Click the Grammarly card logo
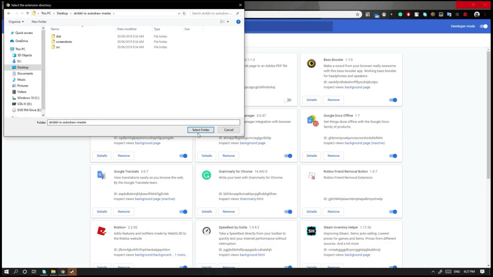 click(206, 175)
